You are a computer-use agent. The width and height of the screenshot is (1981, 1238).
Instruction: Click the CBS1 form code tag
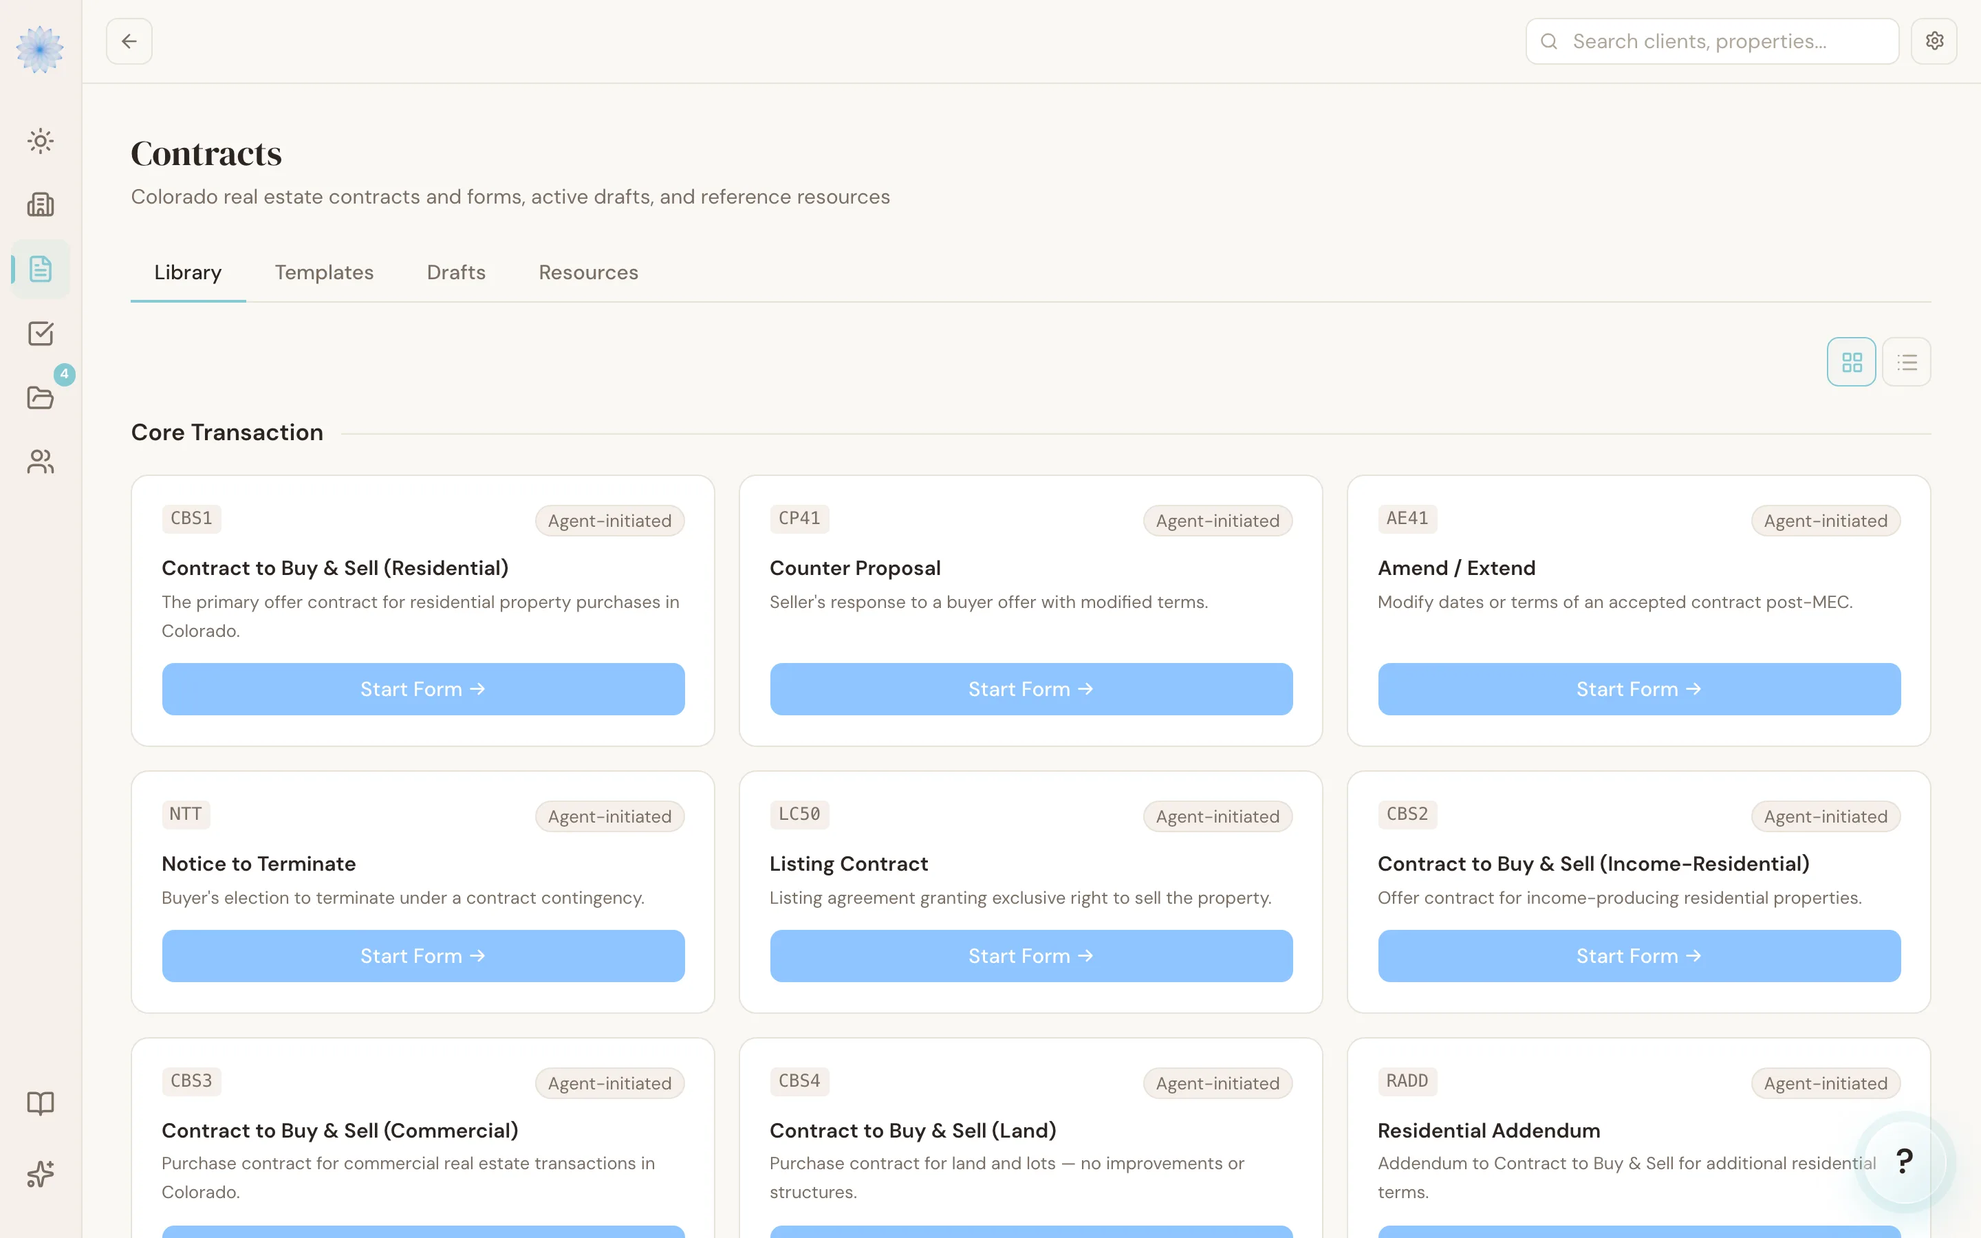pos(191,519)
